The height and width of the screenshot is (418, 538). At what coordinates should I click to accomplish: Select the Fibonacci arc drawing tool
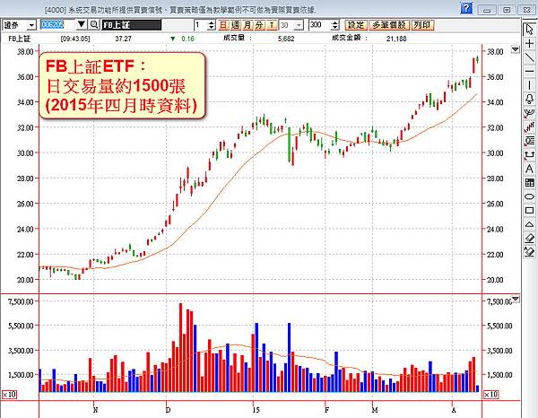(529, 141)
